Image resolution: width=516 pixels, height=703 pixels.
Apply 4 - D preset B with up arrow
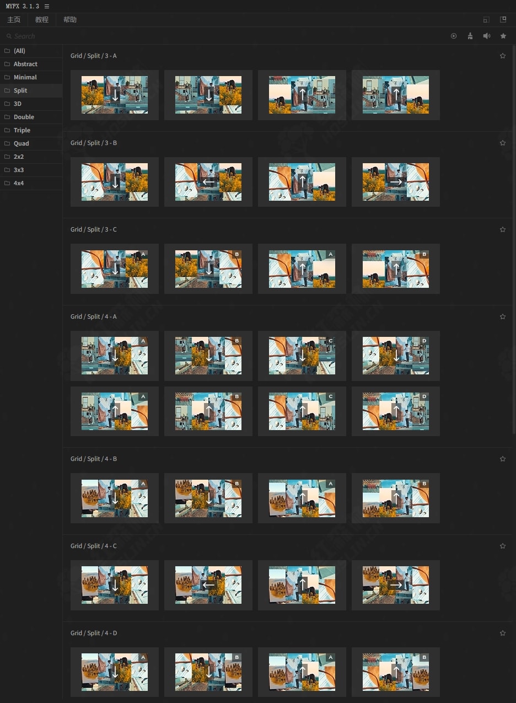point(396,672)
